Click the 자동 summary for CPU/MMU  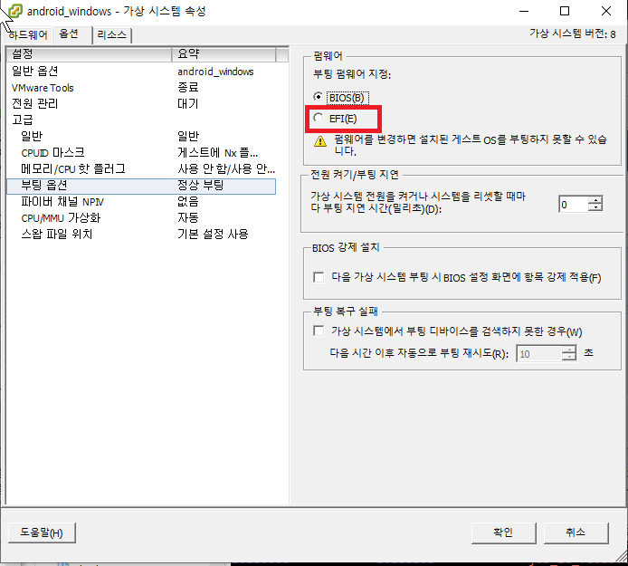(x=188, y=218)
